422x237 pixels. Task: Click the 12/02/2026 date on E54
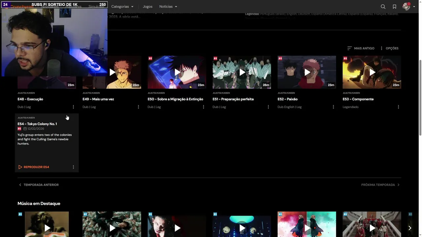(36, 129)
